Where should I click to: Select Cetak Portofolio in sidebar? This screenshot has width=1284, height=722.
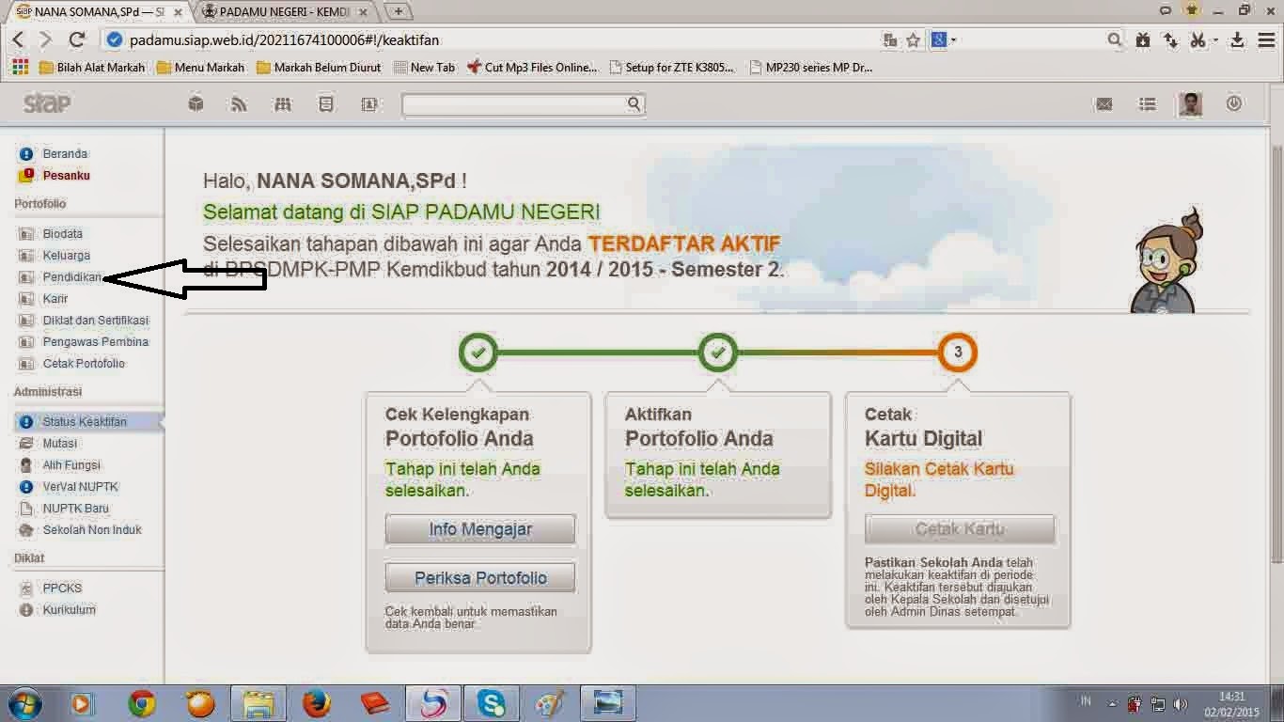pyautogui.click(x=84, y=363)
